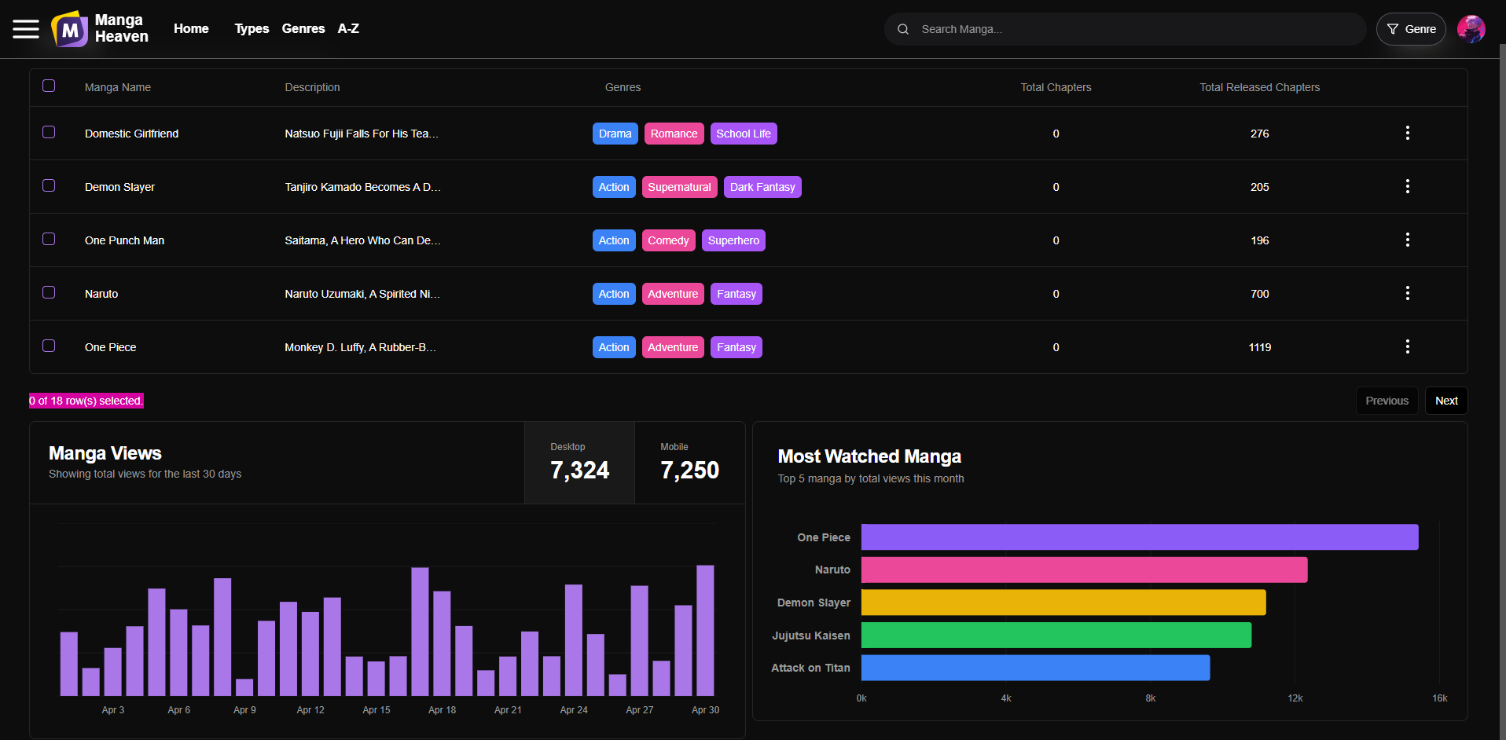Toggle select-all rows checkbox
1506x740 pixels.
(x=49, y=86)
